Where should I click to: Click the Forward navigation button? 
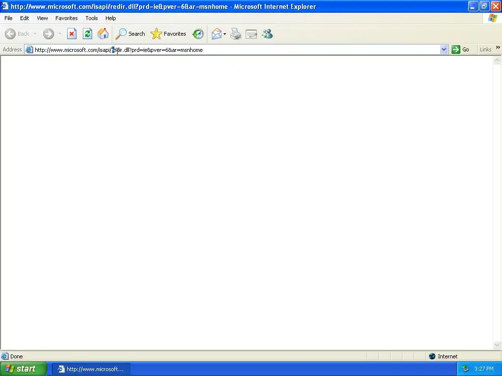pyautogui.click(x=49, y=34)
